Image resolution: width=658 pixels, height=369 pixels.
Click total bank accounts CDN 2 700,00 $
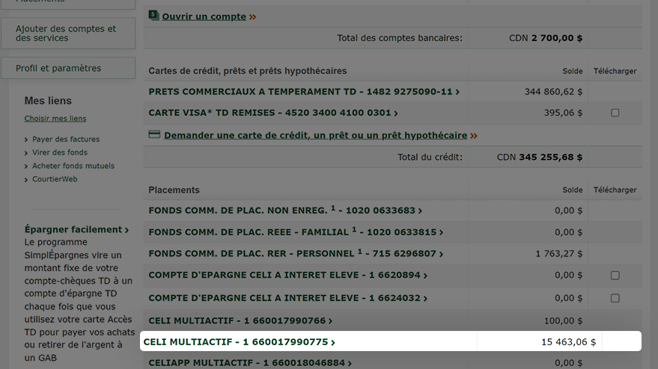(x=546, y=38)
